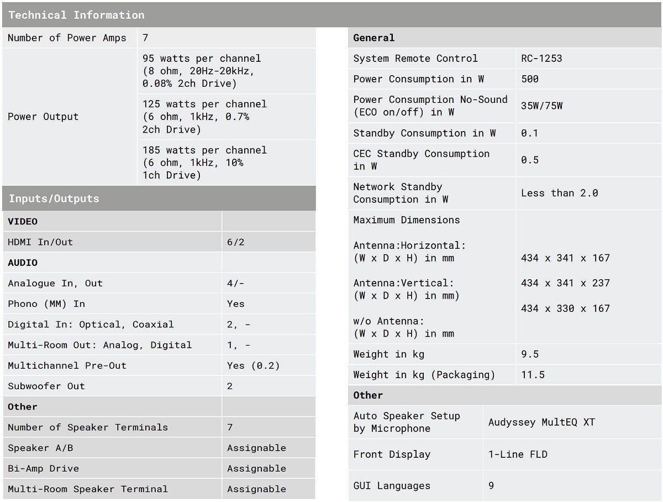
Task: Click the 185 watts per channel cell
Action: [x=204, y=163]
